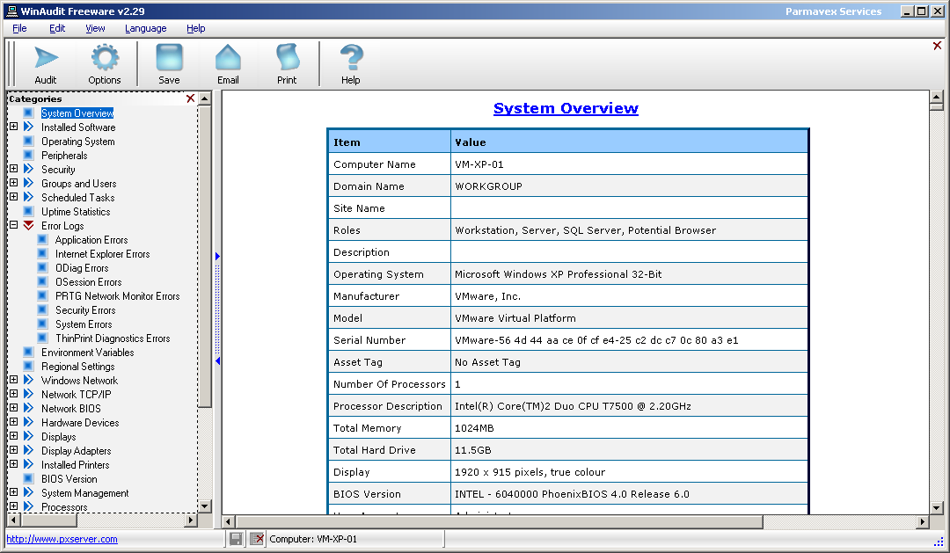Viewport: 950px width, 553px height.
Task: Click the disk-with-red-X status bar icon
Action: 257,538
